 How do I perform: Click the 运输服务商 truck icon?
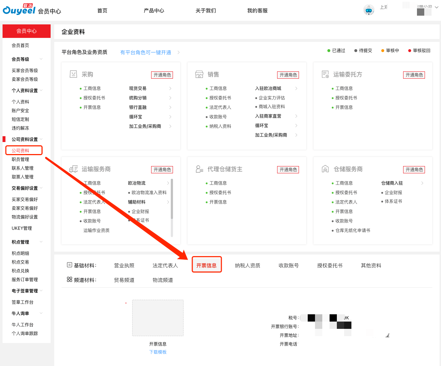[73, 169]
